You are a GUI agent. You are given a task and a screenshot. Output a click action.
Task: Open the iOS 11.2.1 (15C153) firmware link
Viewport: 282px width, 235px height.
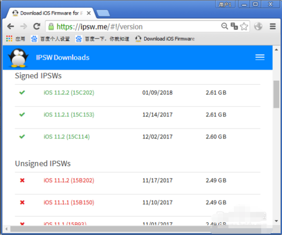(69, 115)
